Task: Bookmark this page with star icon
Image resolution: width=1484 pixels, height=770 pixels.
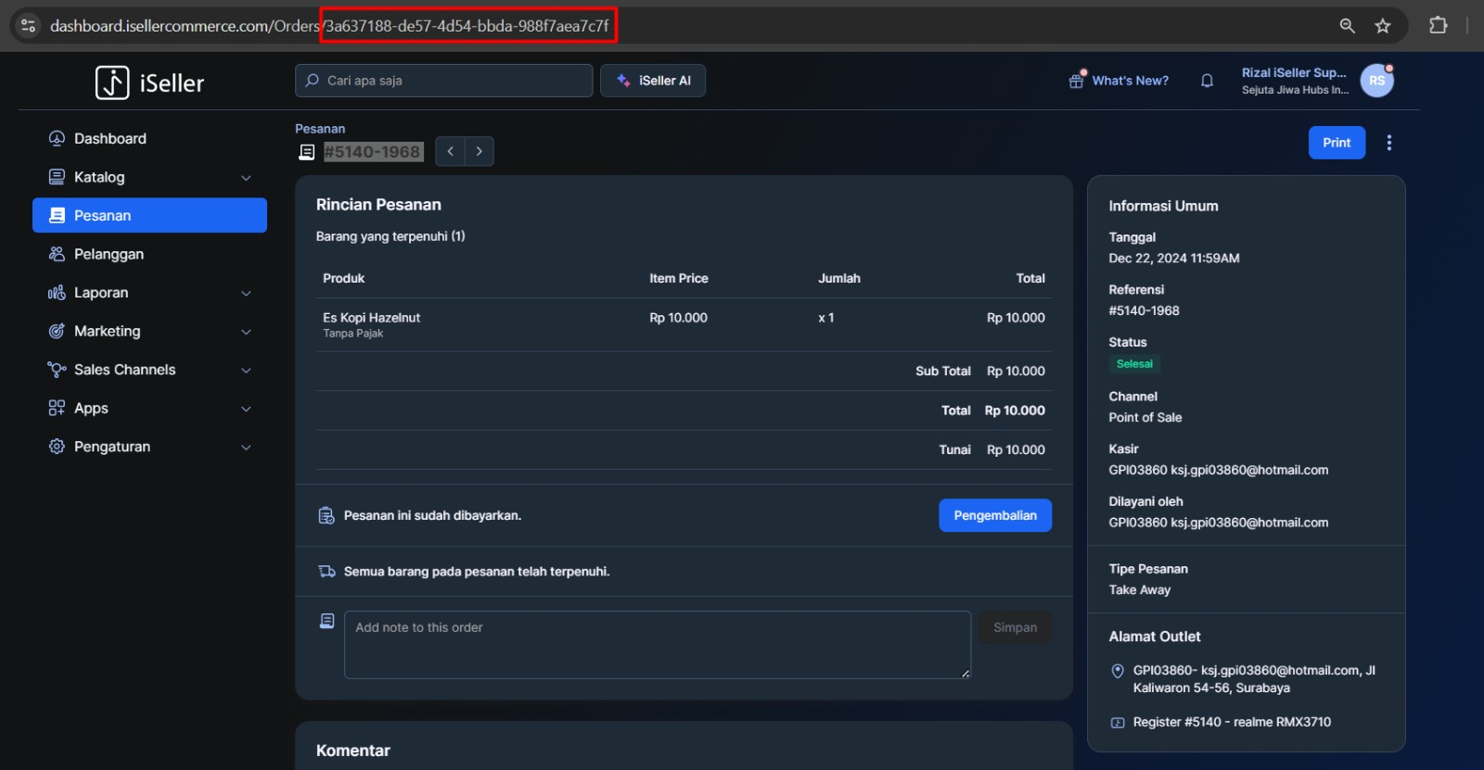Action: pos(1383,26)
